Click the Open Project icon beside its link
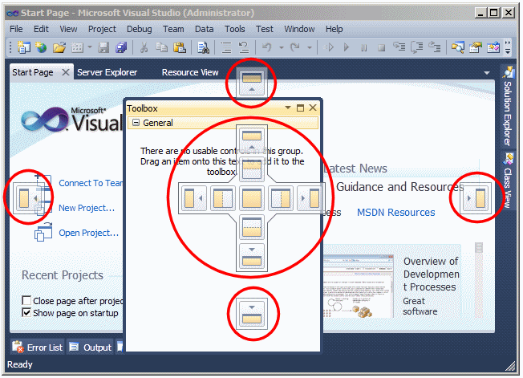The width and height of the screenshot is (523, 378). point(43,232)
